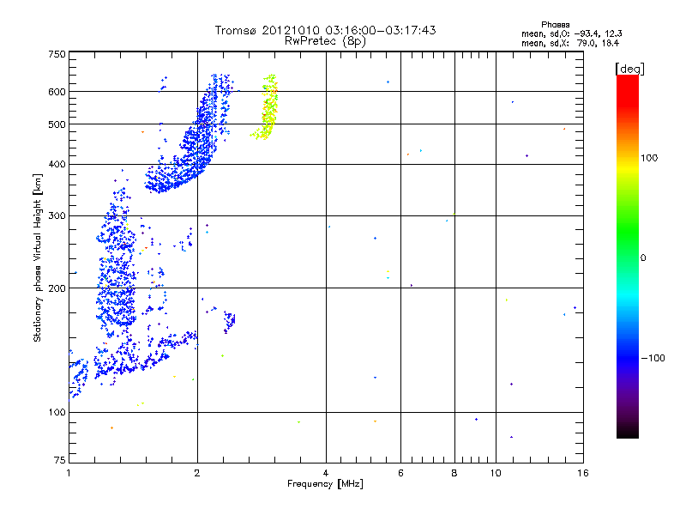Click the "Stationary phase Virtual Height [km]" axis label

(x=37, y=257)
